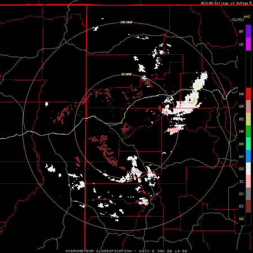Click the blue WS legend color swatch
This screenshot has width=253, height=253.
click(x=248, y=156)
